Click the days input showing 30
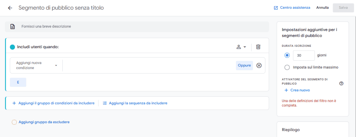Viewport: 356px width, 137px height. (304, 55)
